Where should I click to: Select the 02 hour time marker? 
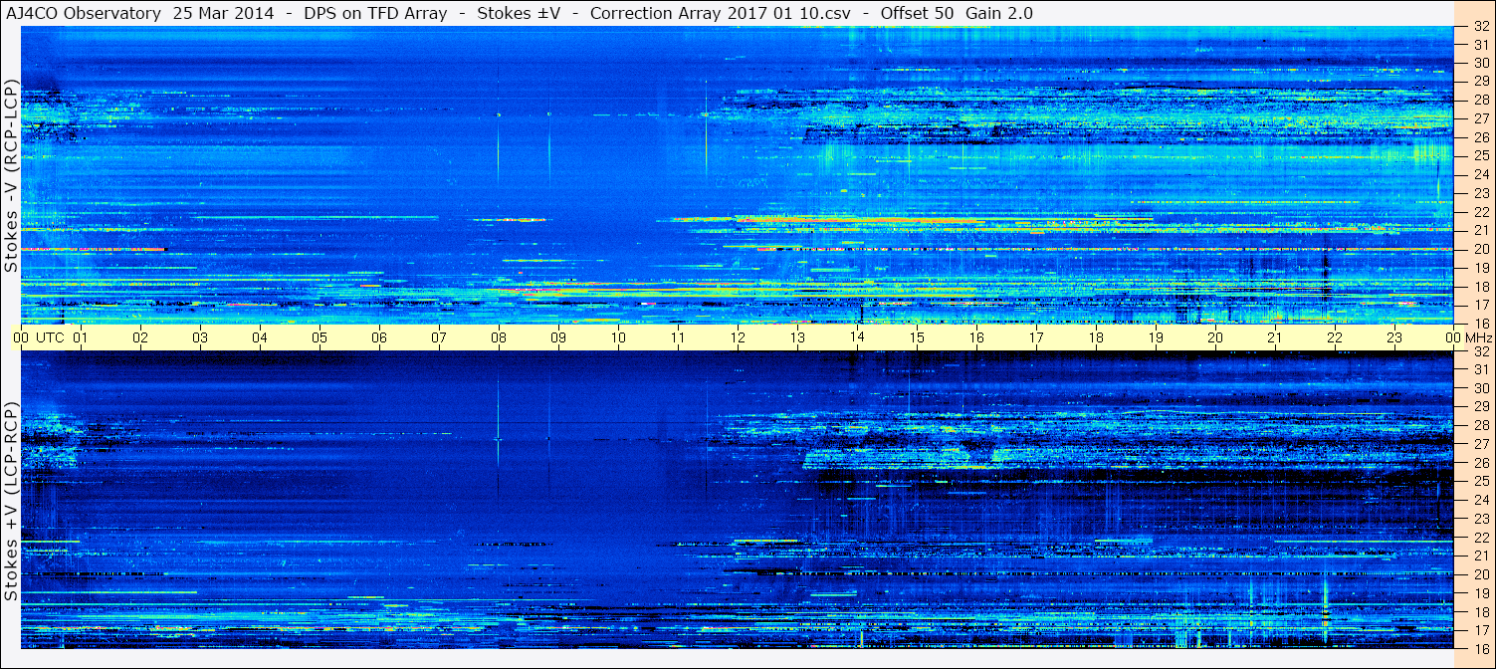(x=140, y=337)
